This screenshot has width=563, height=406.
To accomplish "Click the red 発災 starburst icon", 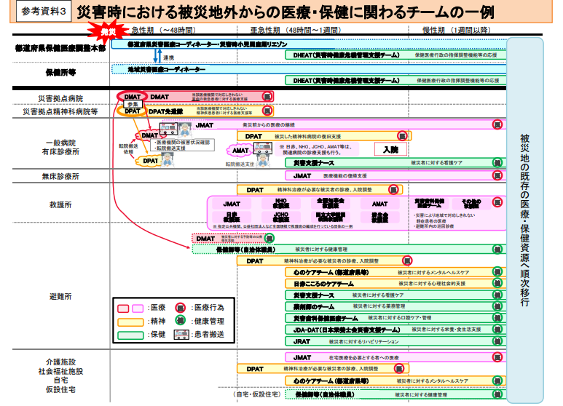I will click(x=108, y=31).
